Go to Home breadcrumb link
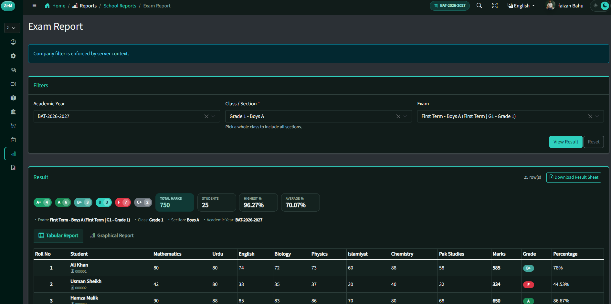This screenshot has height=304, width=611. tap(55, 6)
